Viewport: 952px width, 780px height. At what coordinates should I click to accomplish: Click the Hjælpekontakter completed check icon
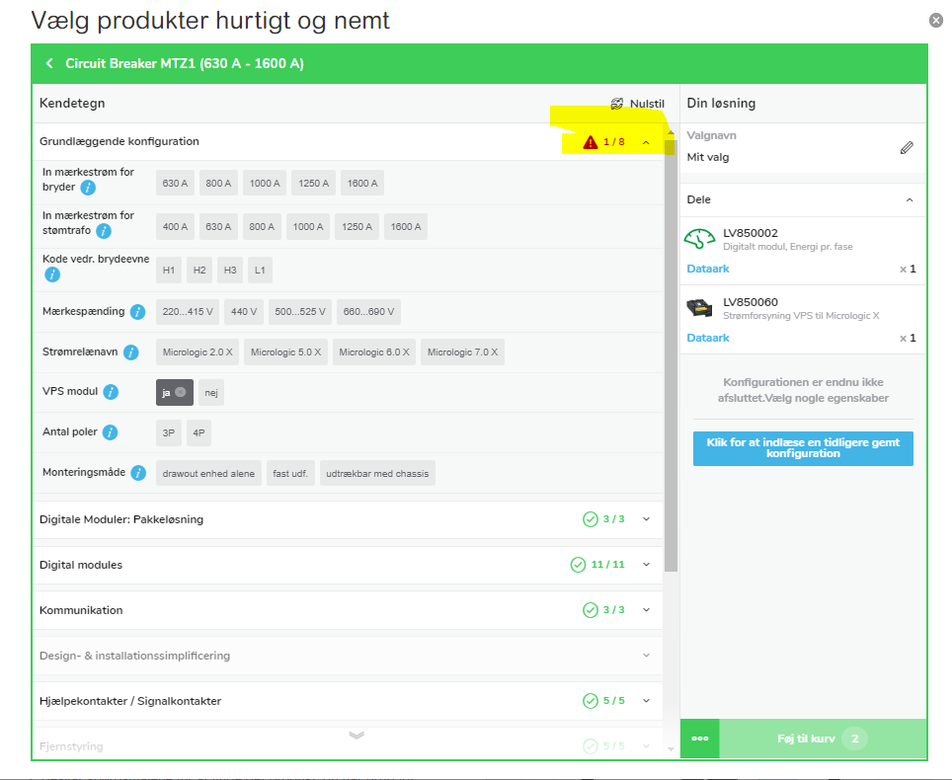pyautogui.click(x=591, y=701)
